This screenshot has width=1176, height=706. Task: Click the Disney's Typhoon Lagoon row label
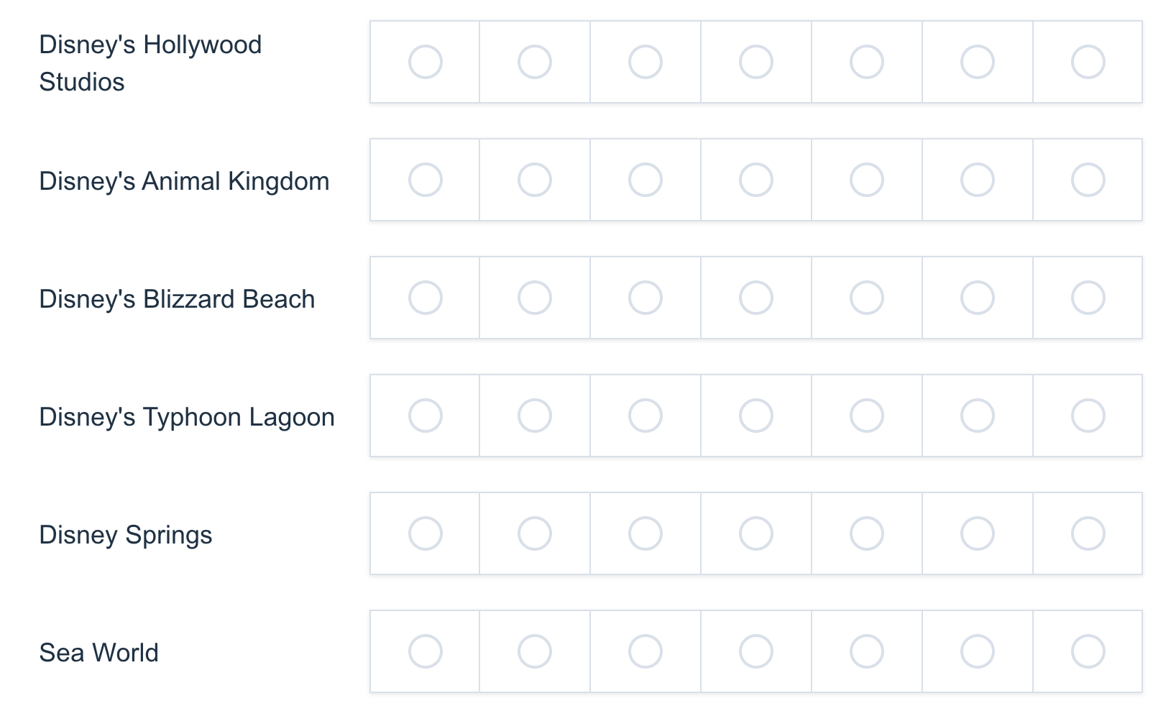(x=187, y=417)
